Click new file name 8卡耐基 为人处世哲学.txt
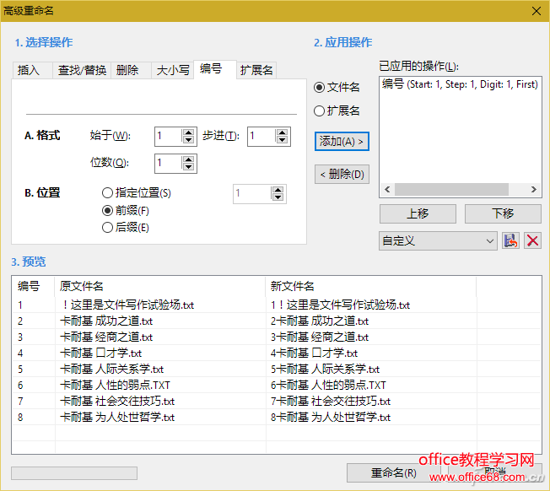 coord(331,418)
